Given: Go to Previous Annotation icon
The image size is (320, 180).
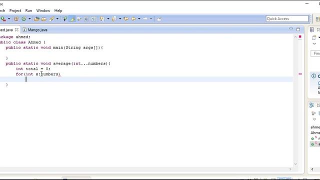Looking at the screenshot, I should click(114, 19).
